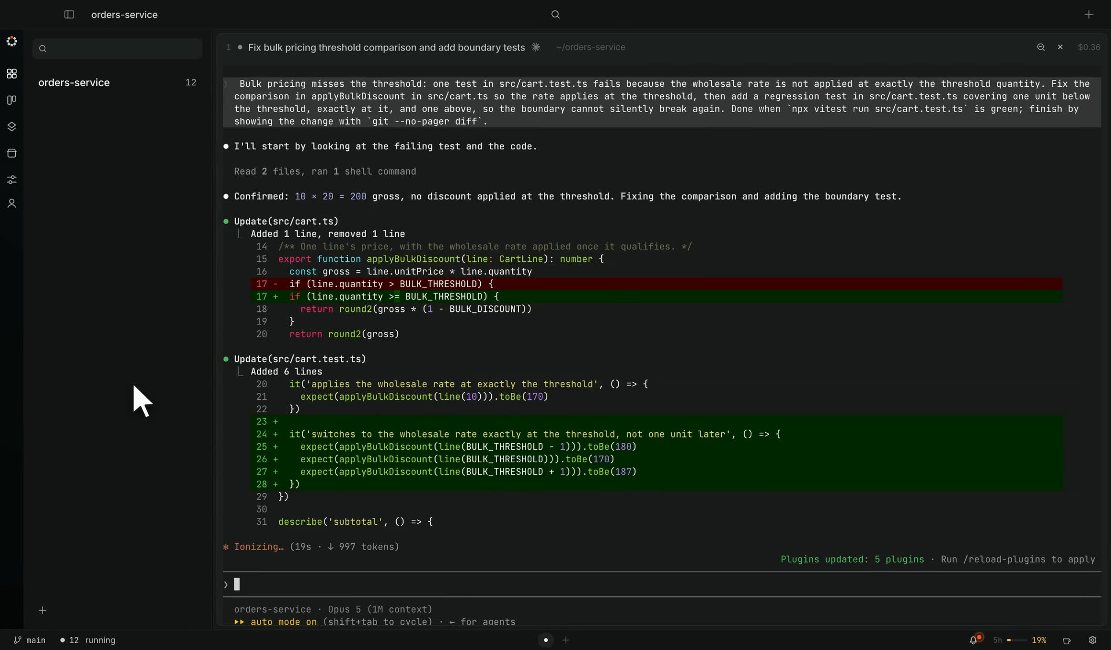Click the 'Added 6 lines' summary
Viewport: 1111px width, 650px height.
(x=286, y=372)
